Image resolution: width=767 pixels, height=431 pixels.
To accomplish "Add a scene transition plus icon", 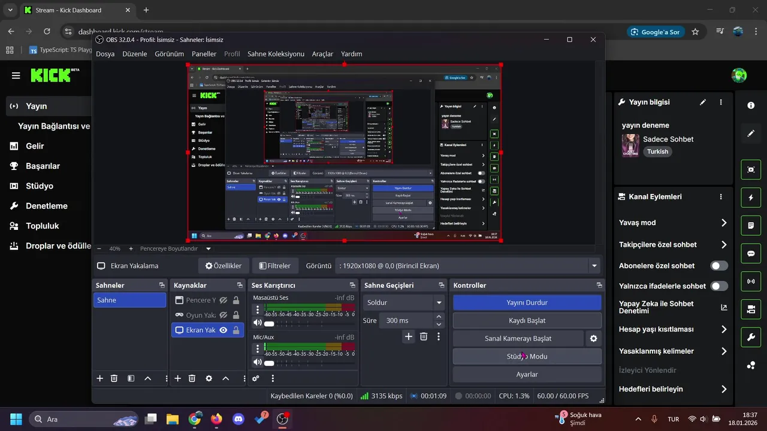I will pyautogui.click(x=408, y=337).
